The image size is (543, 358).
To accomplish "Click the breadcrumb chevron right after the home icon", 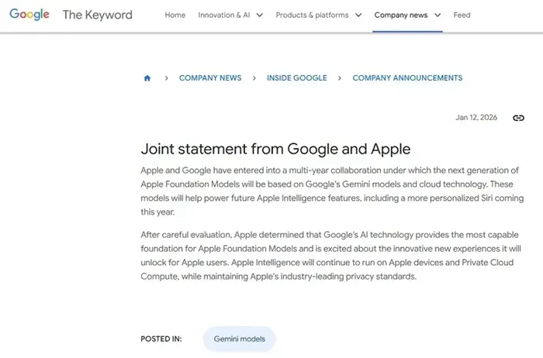I will 166,78.
